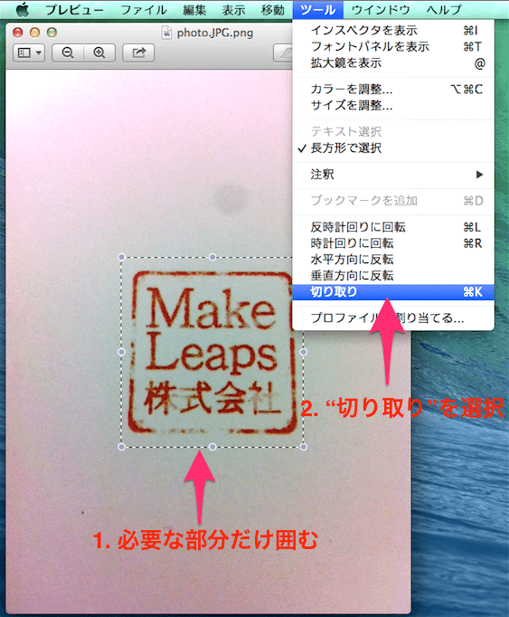Open the Apple menu

tap(23, 9)
